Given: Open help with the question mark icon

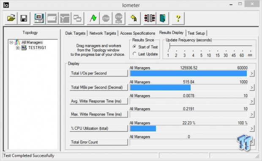Looking at the screenshot, I should coord(178,18).
